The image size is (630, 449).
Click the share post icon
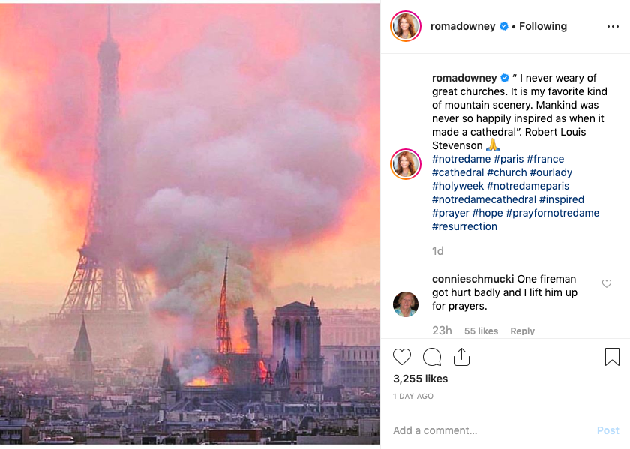tap(461, 357)
